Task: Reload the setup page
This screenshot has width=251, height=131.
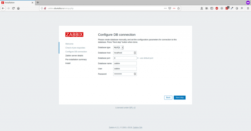Action: tap(13, 8)
